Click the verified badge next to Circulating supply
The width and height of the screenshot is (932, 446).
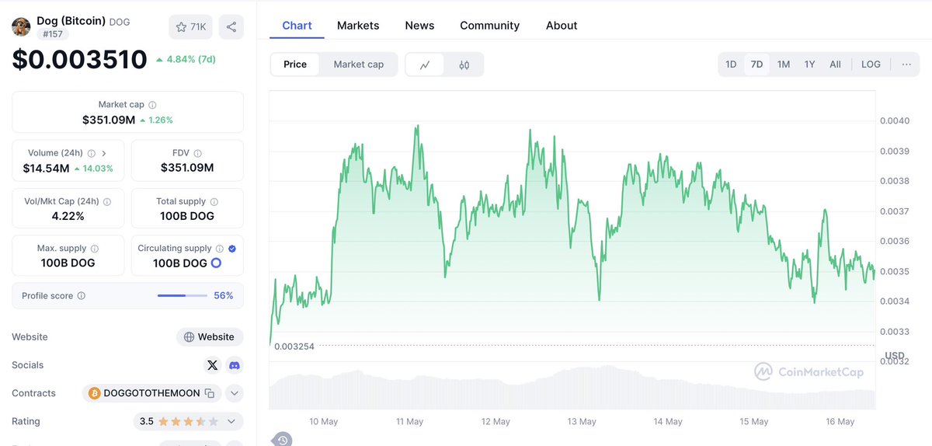tap(233, 249)
